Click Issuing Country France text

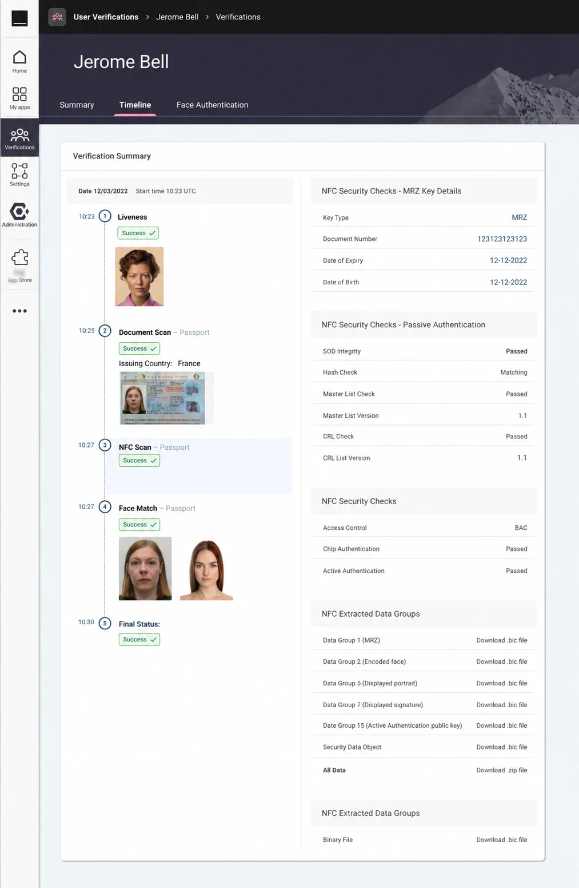pyautogui.click(x=159, y=363)
